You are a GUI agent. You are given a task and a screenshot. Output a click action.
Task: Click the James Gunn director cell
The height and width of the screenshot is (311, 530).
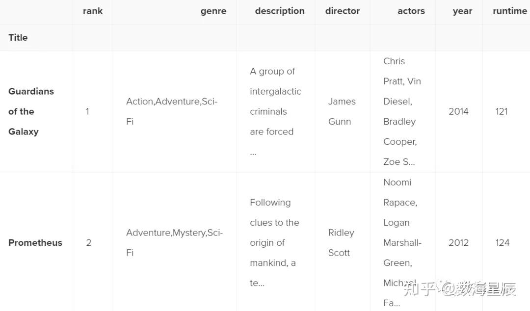[x=342, y=111]
